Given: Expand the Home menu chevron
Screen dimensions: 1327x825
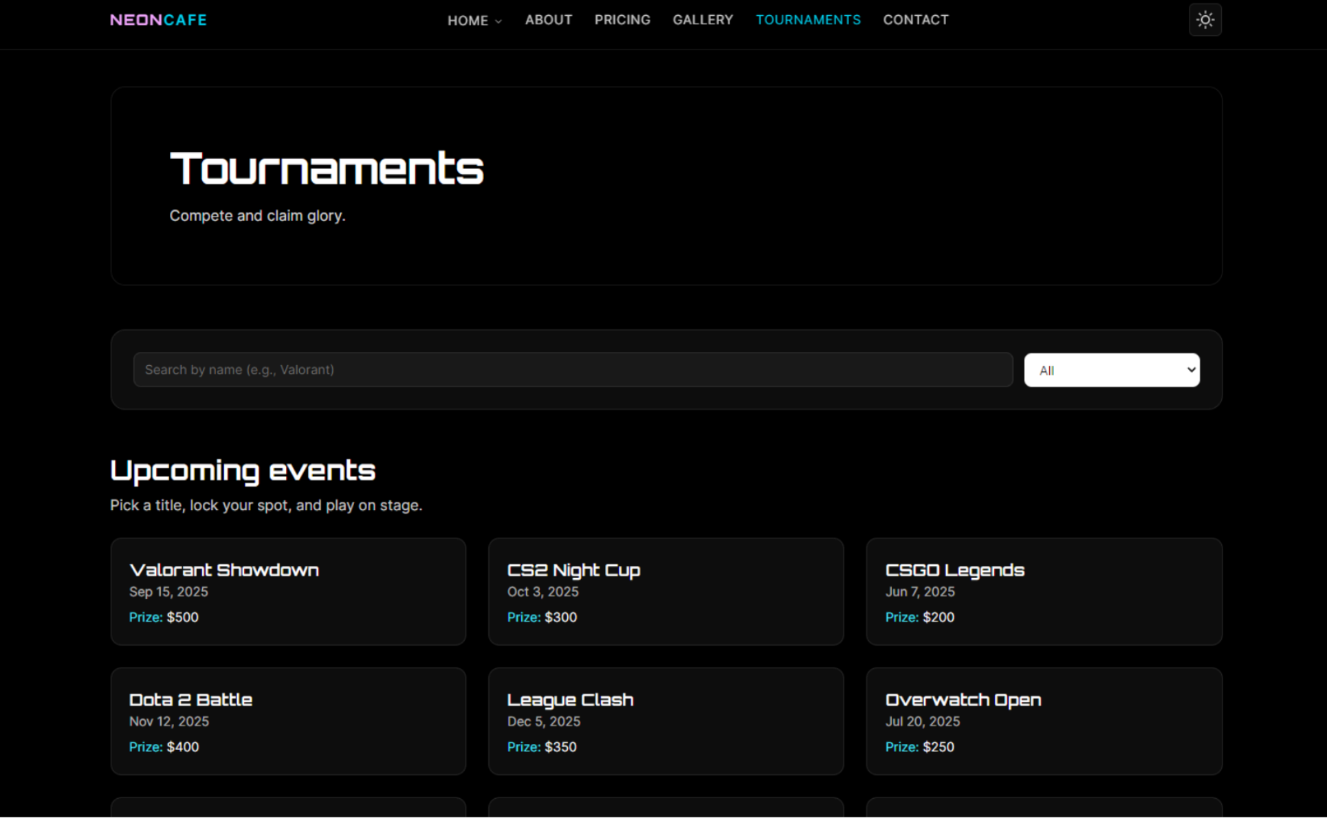Looking at the screenshot, I should click(498, 21).
